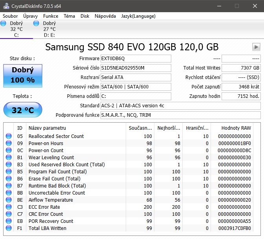Screen dimensions: 264x239
Task: Click the Dobrý 100 % health status button
Action: (x=23, y=75)
